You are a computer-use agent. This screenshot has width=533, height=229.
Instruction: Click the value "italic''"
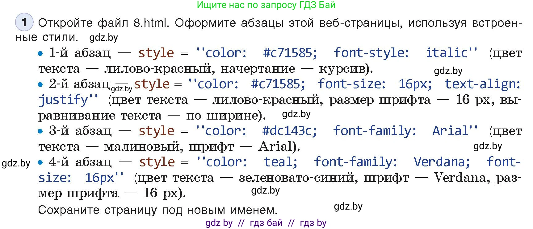[x=452, y=53]
